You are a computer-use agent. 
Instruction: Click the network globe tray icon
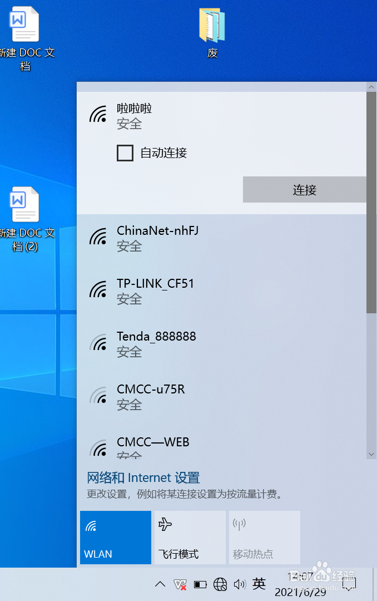(x=220, y=584)
